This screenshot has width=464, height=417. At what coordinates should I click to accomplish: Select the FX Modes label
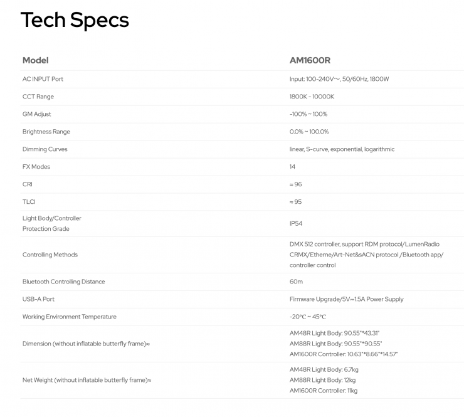coord(36,167)
